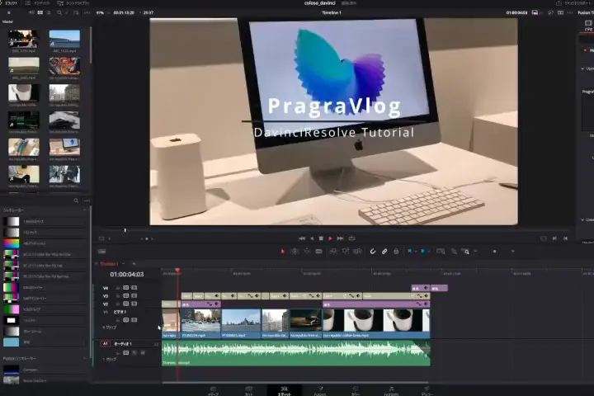Image resolution: width=594 pixels, height=396 pixels.
Task: Mute audio track A1 with M button
Action: pos(143,353)
